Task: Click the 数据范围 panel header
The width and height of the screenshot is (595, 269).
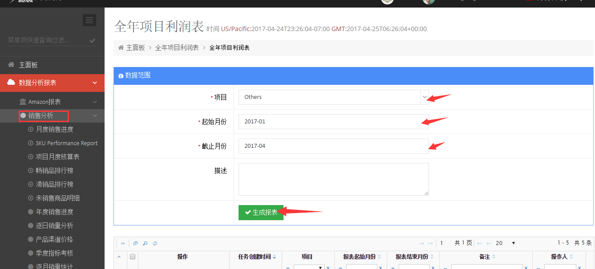Action: (354, 75)
